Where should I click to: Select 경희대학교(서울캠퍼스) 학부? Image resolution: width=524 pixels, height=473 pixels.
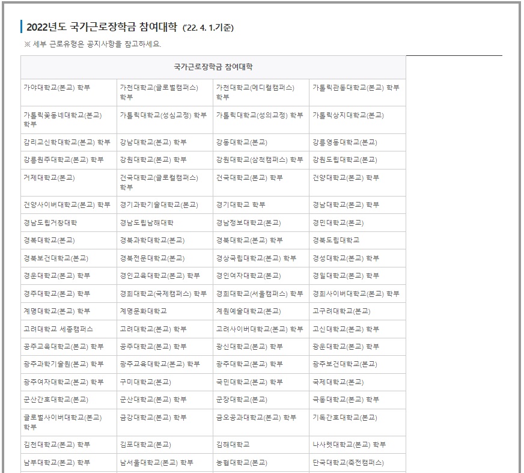(260, 294)
